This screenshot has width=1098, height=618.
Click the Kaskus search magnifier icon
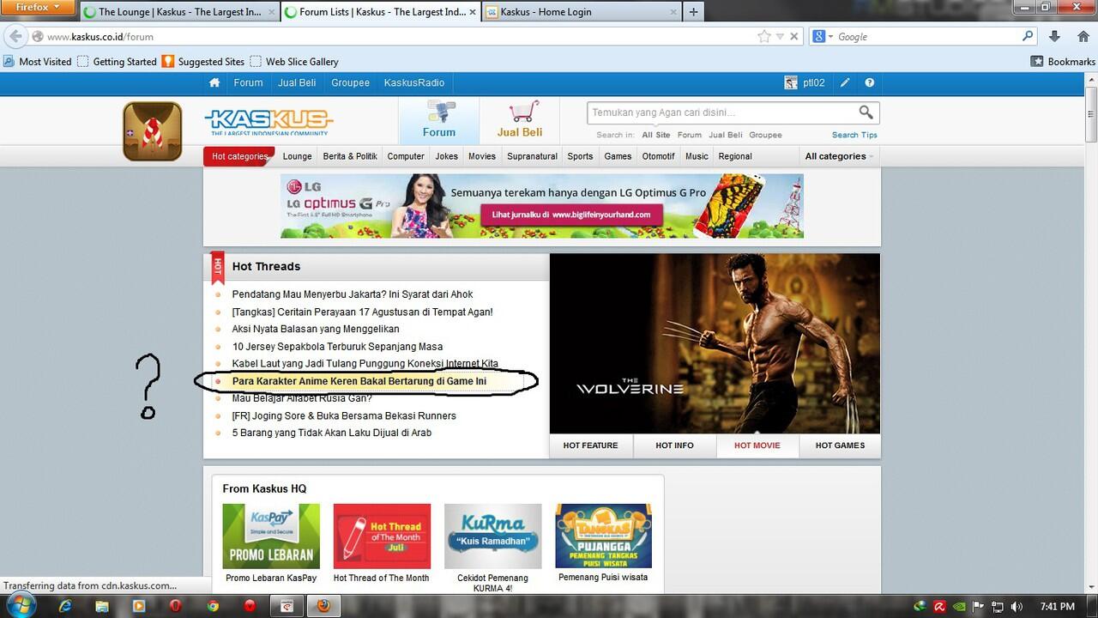(x=866, y=112)
